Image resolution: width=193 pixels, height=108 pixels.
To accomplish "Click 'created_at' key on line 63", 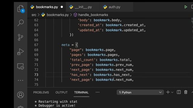I will coord(90,25).
